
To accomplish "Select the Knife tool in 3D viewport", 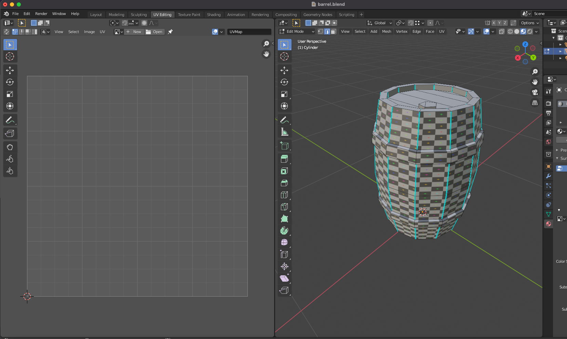I will [x=284, y=207].
